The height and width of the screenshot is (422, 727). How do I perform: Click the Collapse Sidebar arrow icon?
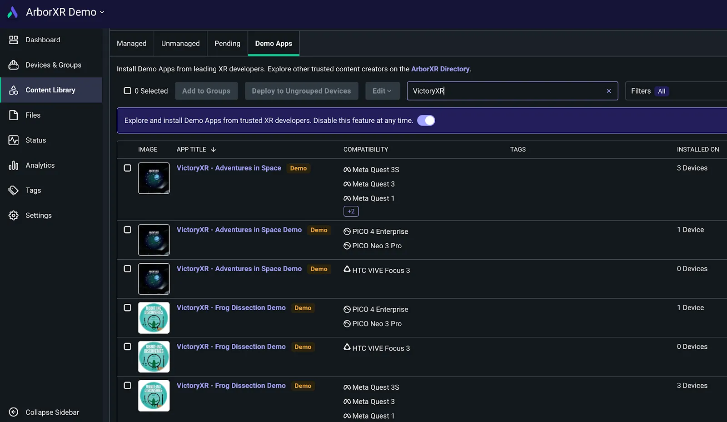coord(13,412)
